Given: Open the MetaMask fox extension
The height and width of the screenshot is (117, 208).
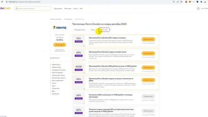Looking at the screenshot, I should click(190, 2).
